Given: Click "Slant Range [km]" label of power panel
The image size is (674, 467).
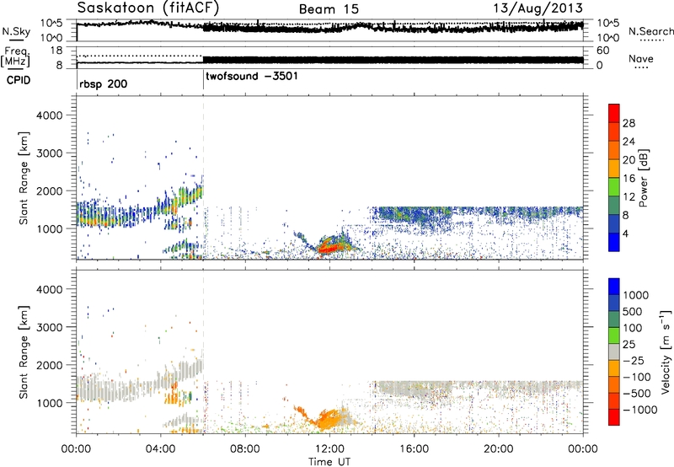Looking at the screenshot, I should [24, 178].
